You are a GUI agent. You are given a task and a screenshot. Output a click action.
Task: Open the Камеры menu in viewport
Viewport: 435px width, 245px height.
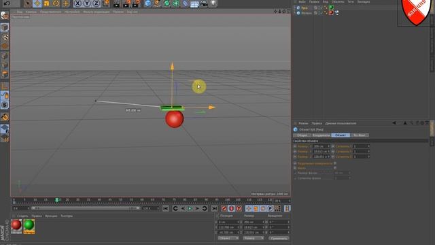click(x=31, y=12)
